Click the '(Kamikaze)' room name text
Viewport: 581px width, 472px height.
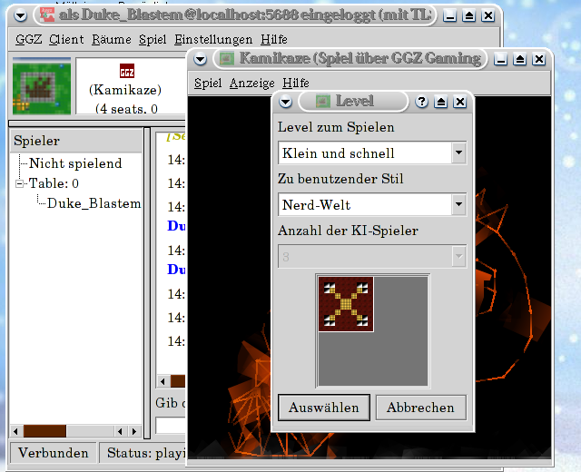125,90
